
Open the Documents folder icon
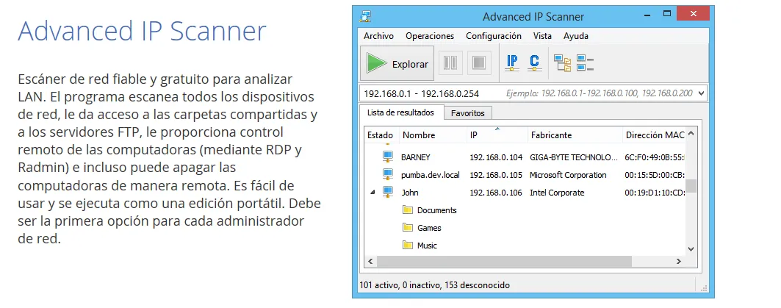coord(408,209)
